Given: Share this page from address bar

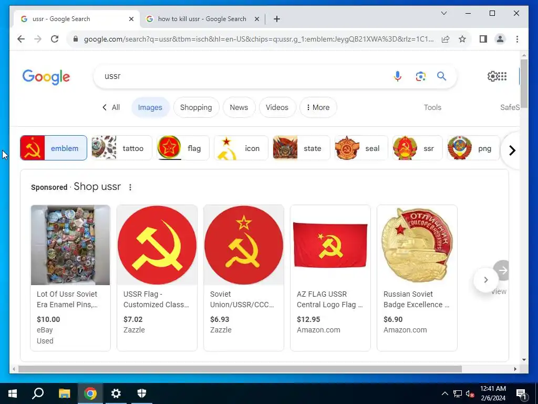Looking at the screenshot, I should tap(446, 39).
